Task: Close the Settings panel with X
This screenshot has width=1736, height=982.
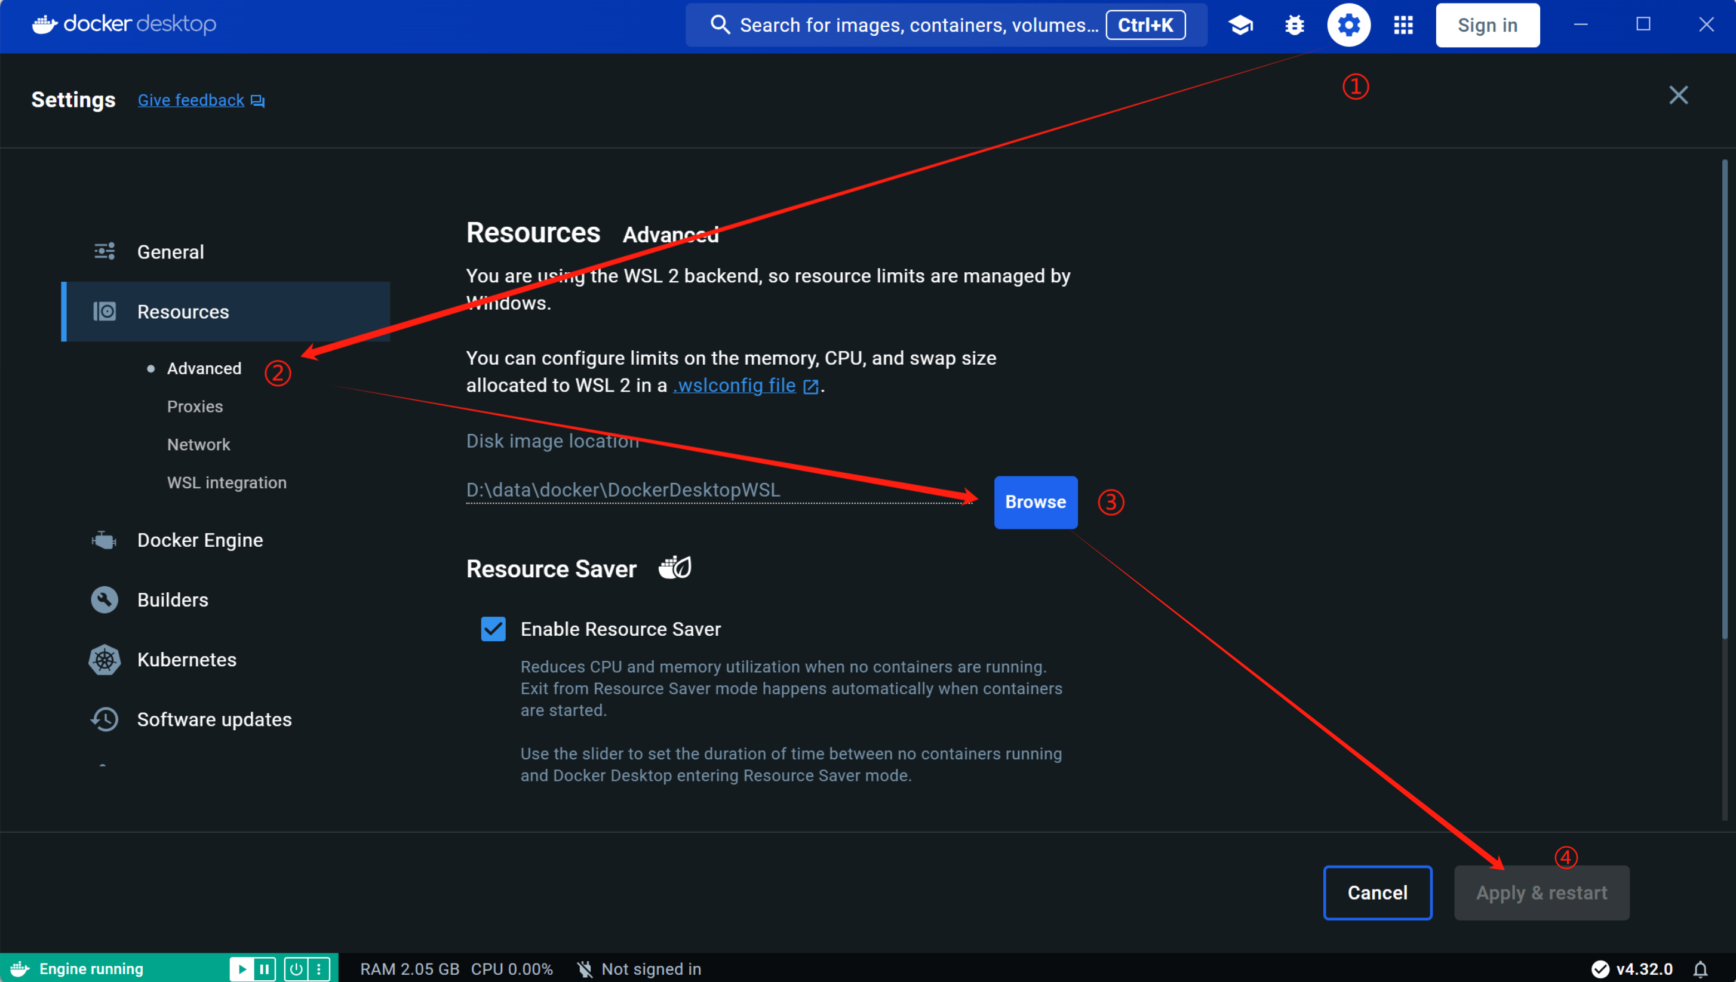Action: (1678, 95)
